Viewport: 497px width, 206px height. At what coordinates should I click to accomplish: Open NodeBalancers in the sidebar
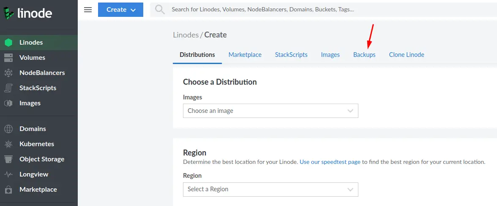pos(42,72)
